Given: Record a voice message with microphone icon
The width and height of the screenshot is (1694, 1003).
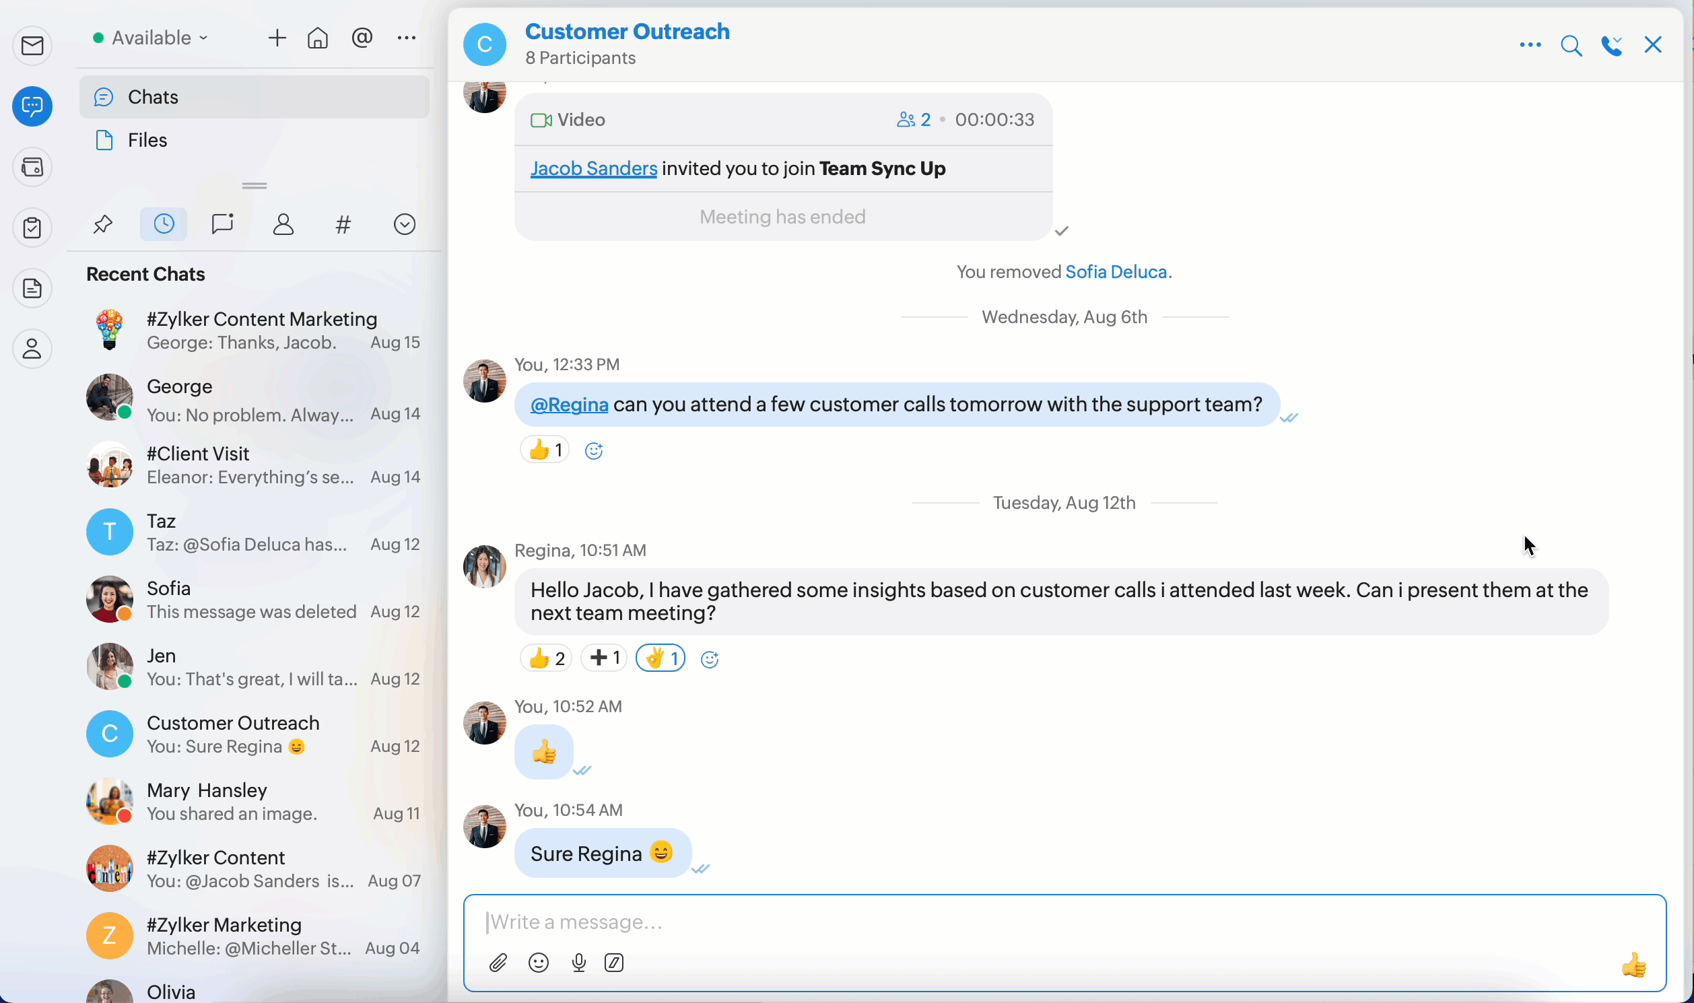Looking at the screenshot, I should (578, 963).
